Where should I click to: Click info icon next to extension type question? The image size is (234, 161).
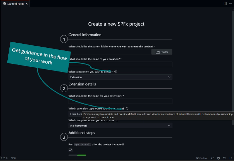(x=127, y=108)
